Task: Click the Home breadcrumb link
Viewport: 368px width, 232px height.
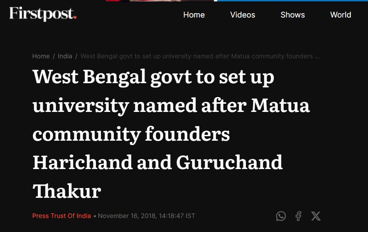Action: pos(41,56)
